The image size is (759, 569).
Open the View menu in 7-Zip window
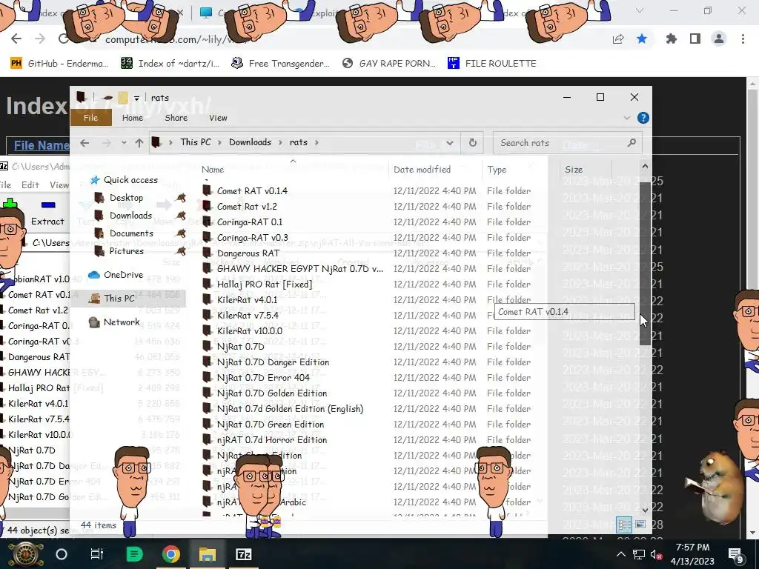pos(59,185)
